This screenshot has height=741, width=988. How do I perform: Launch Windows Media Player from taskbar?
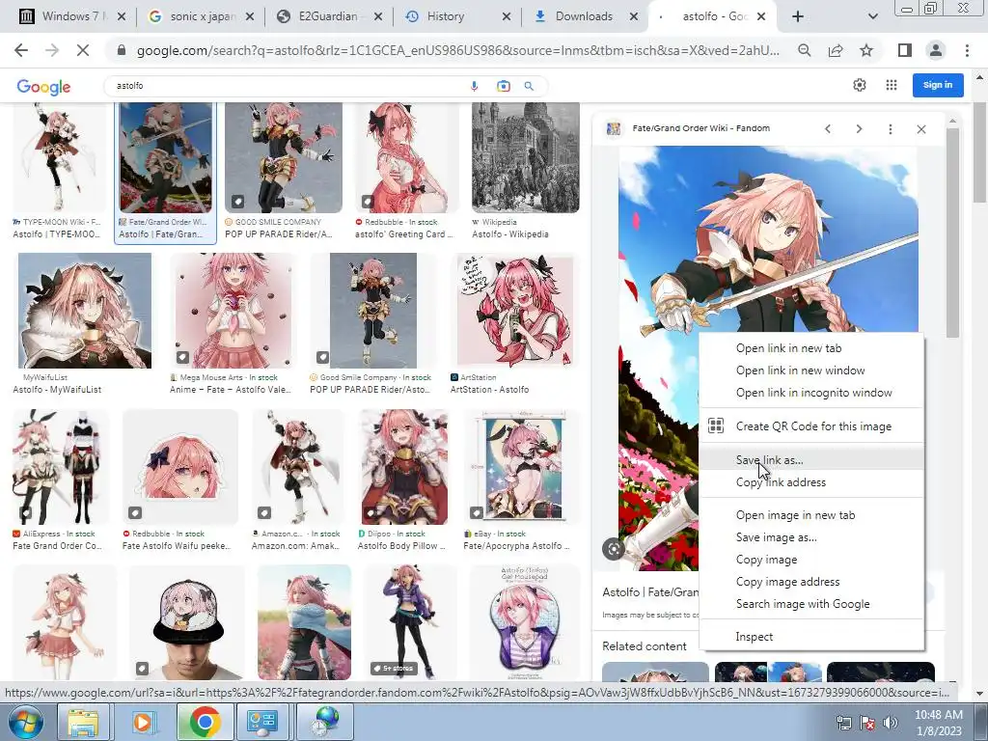[143, 722]
